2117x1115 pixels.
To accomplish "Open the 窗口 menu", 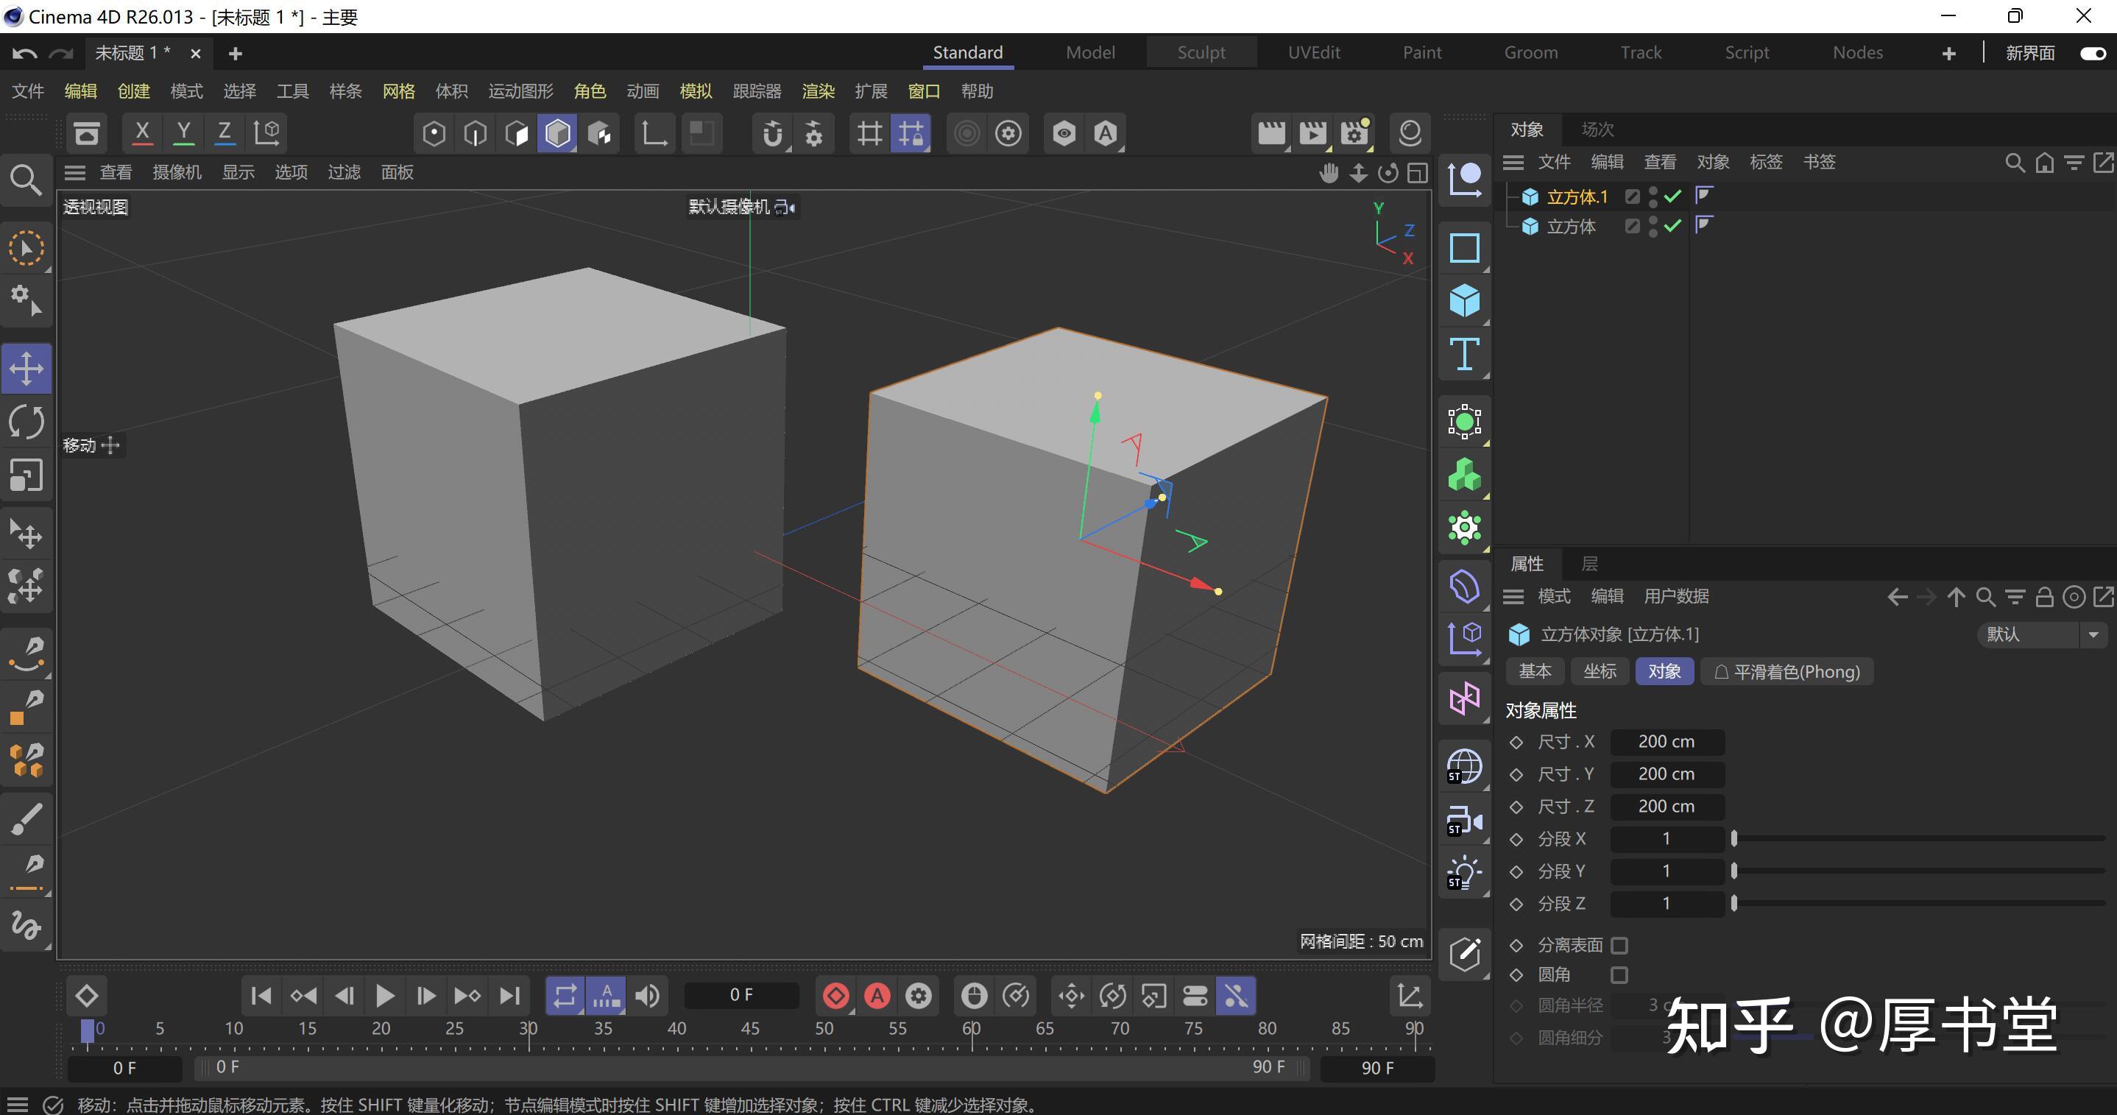I will [x=923, y=91].
